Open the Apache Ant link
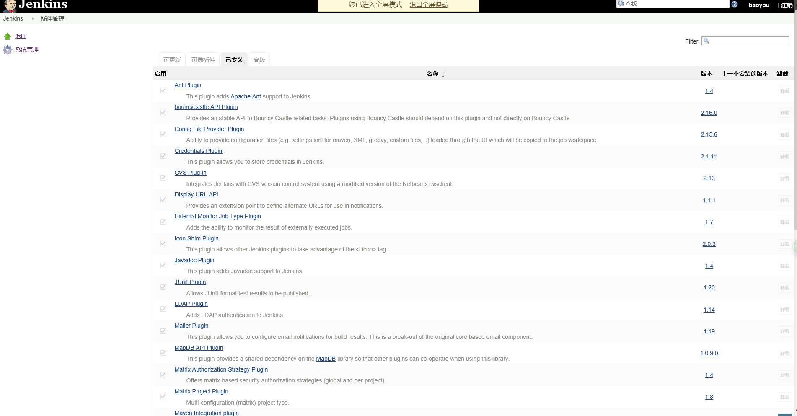Screen dimensions: 797x416 pos(246,96)
